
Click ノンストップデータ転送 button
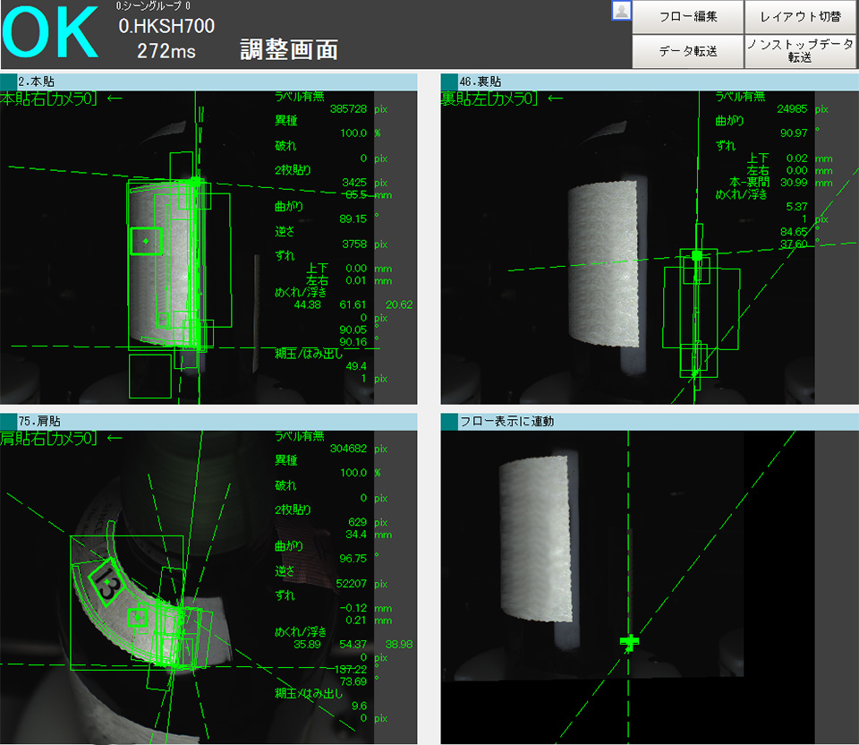[x=801, y=51]
